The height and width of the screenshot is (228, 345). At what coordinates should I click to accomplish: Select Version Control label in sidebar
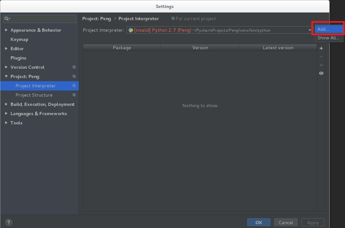28,67
